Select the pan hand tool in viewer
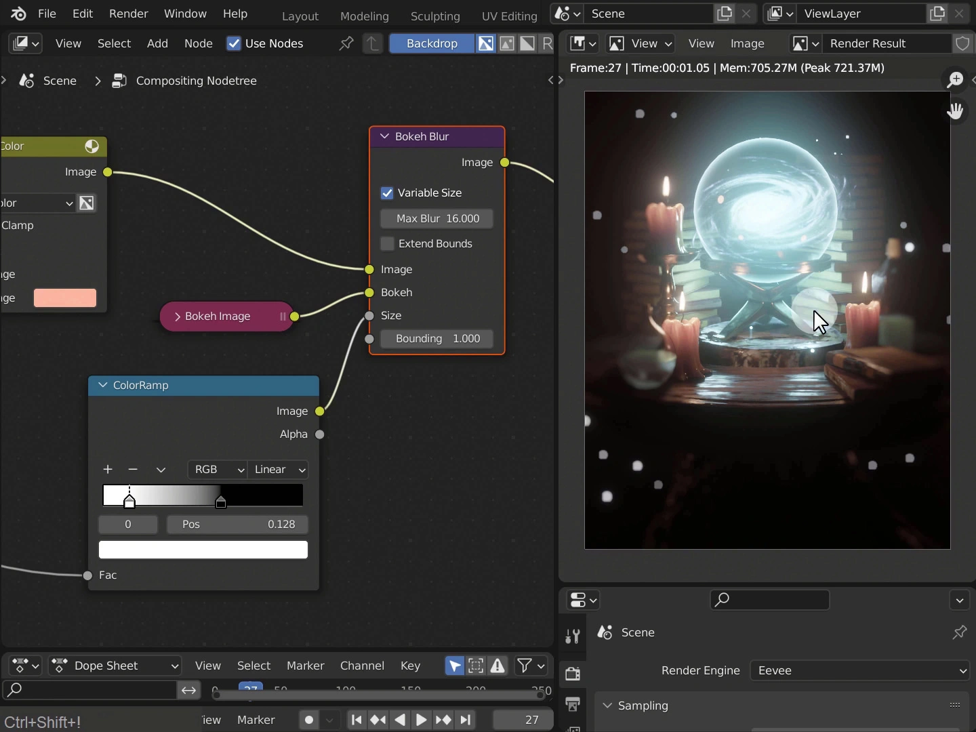976x732 pixels. coord(956,111)
